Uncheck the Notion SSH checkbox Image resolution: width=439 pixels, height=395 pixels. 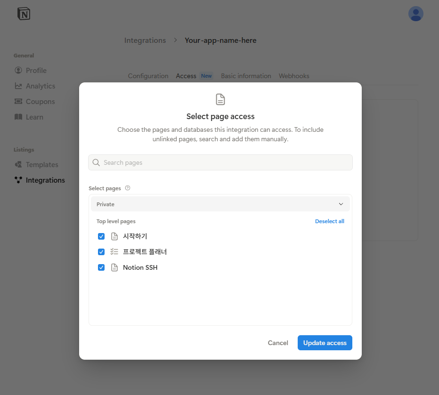tap(101, 267)
